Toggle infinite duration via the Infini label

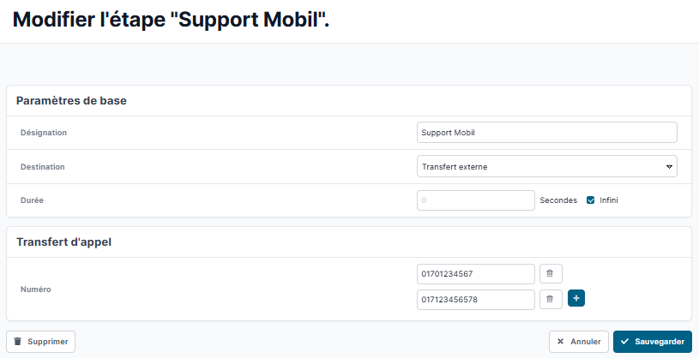pyautogui.click(x=608, y=200)
